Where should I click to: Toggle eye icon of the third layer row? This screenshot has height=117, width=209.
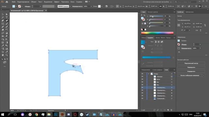142,79
